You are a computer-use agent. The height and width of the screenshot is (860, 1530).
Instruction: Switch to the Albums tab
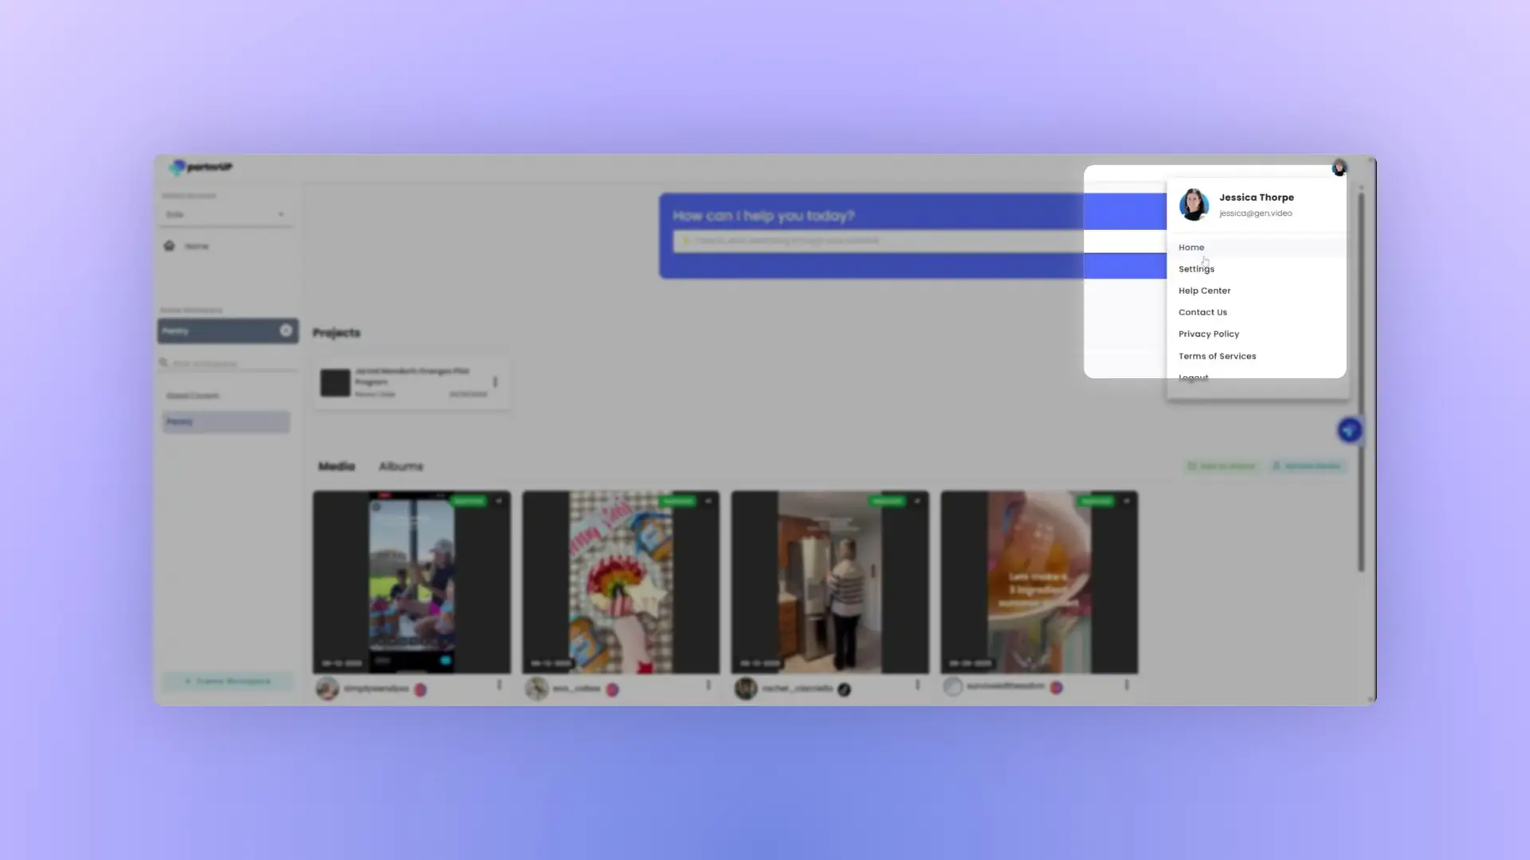click(400, 466)
